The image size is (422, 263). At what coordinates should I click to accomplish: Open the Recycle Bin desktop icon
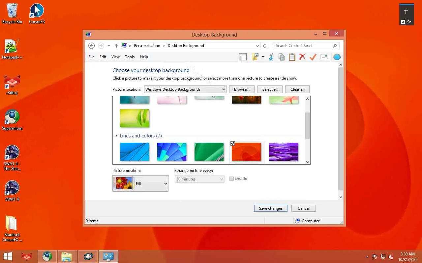pyautogui.click(x=12, y=14)
